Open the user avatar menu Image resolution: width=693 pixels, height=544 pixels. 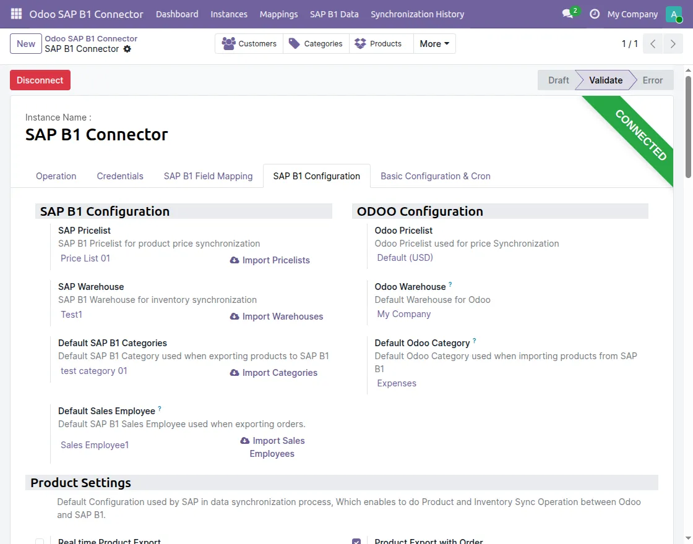click(674, 14)
